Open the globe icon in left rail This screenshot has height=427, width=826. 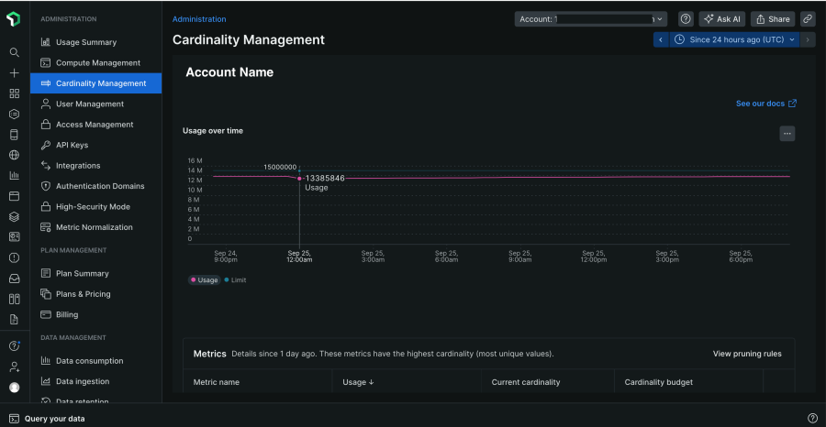pyautogui.click(x=14, y=155)
